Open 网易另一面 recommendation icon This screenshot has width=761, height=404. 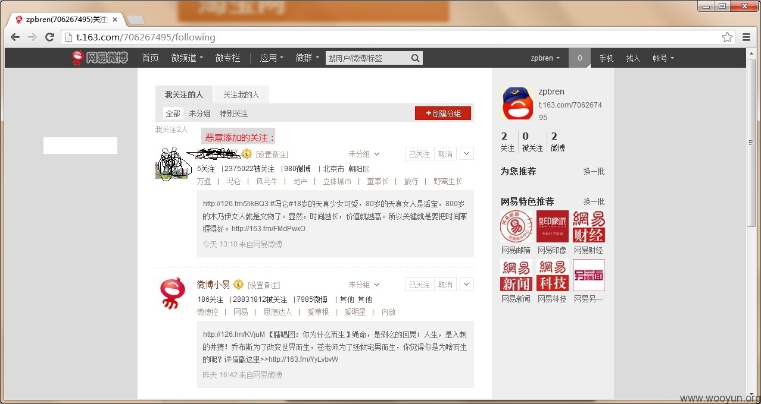[589, 275]
